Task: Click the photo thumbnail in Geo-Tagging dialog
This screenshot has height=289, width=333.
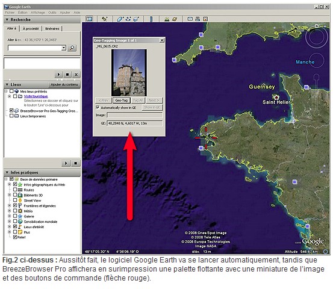Action: pyautogui.click(x=129, y=73)
